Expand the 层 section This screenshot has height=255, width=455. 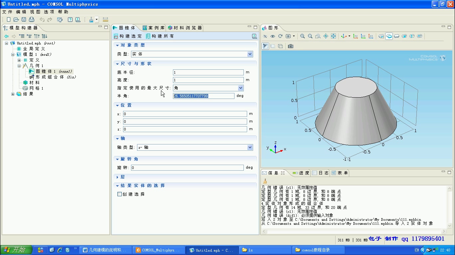point(117,177)
